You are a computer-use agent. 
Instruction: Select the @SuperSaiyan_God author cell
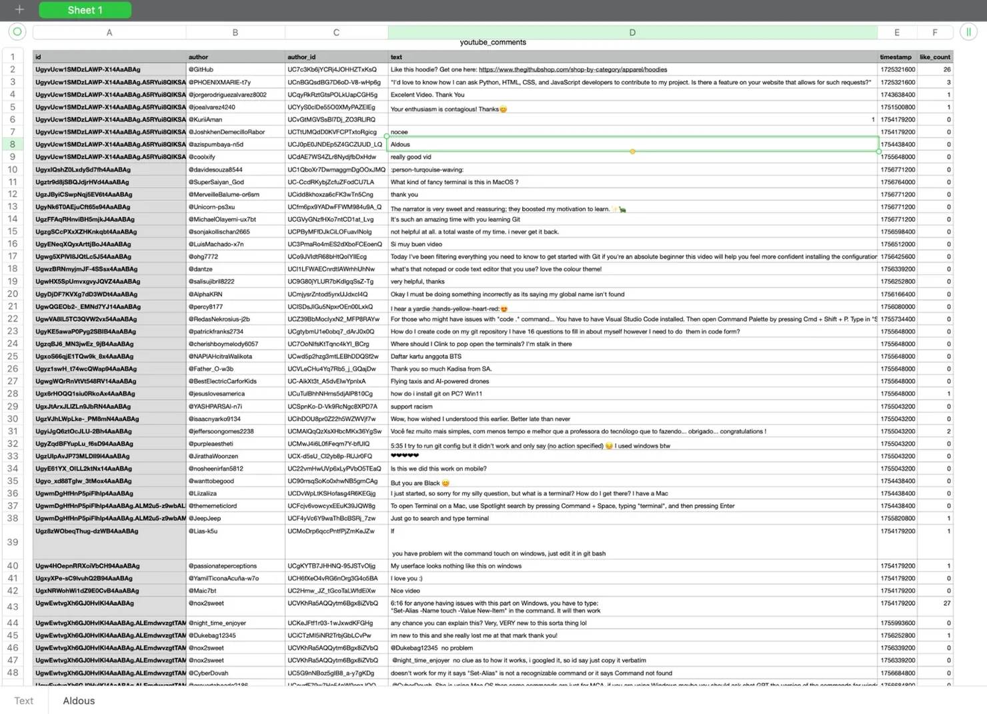(x=235, y=182)
